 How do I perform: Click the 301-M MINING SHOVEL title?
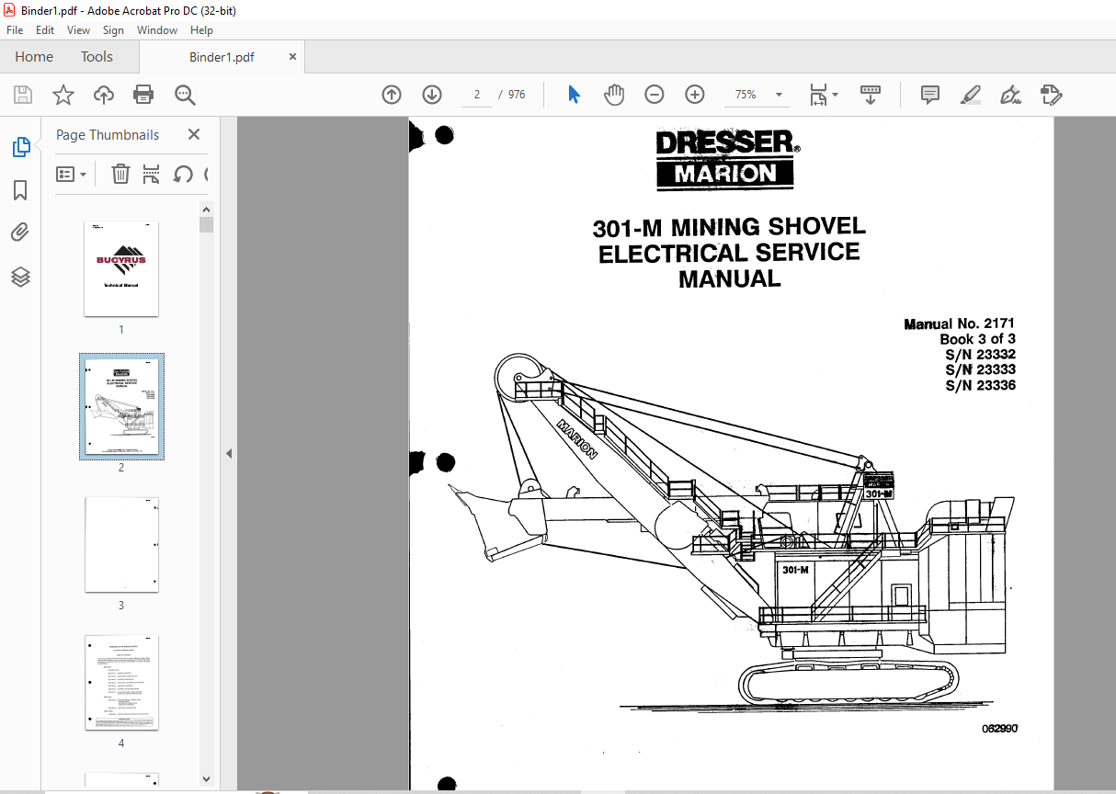[x=729, y=227]
